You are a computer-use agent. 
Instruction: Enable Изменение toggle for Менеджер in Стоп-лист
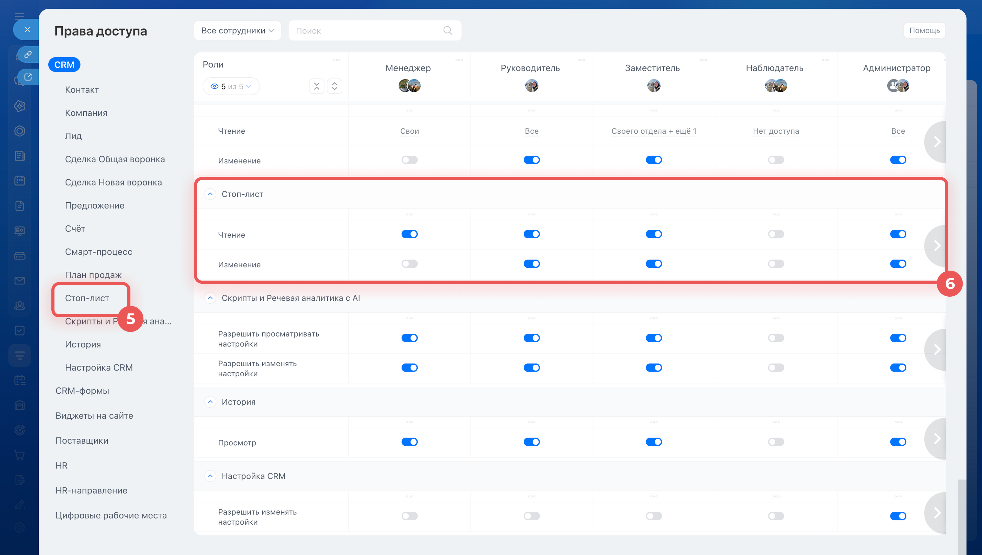tap(410, 264)
